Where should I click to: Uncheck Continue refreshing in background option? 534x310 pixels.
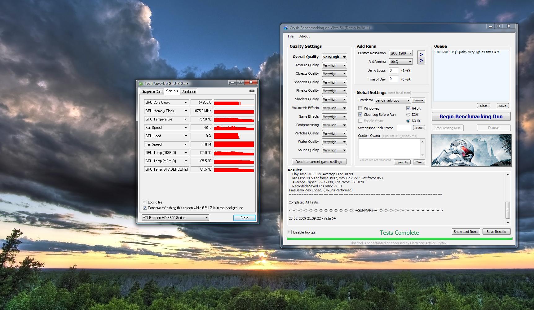point(145,208)
